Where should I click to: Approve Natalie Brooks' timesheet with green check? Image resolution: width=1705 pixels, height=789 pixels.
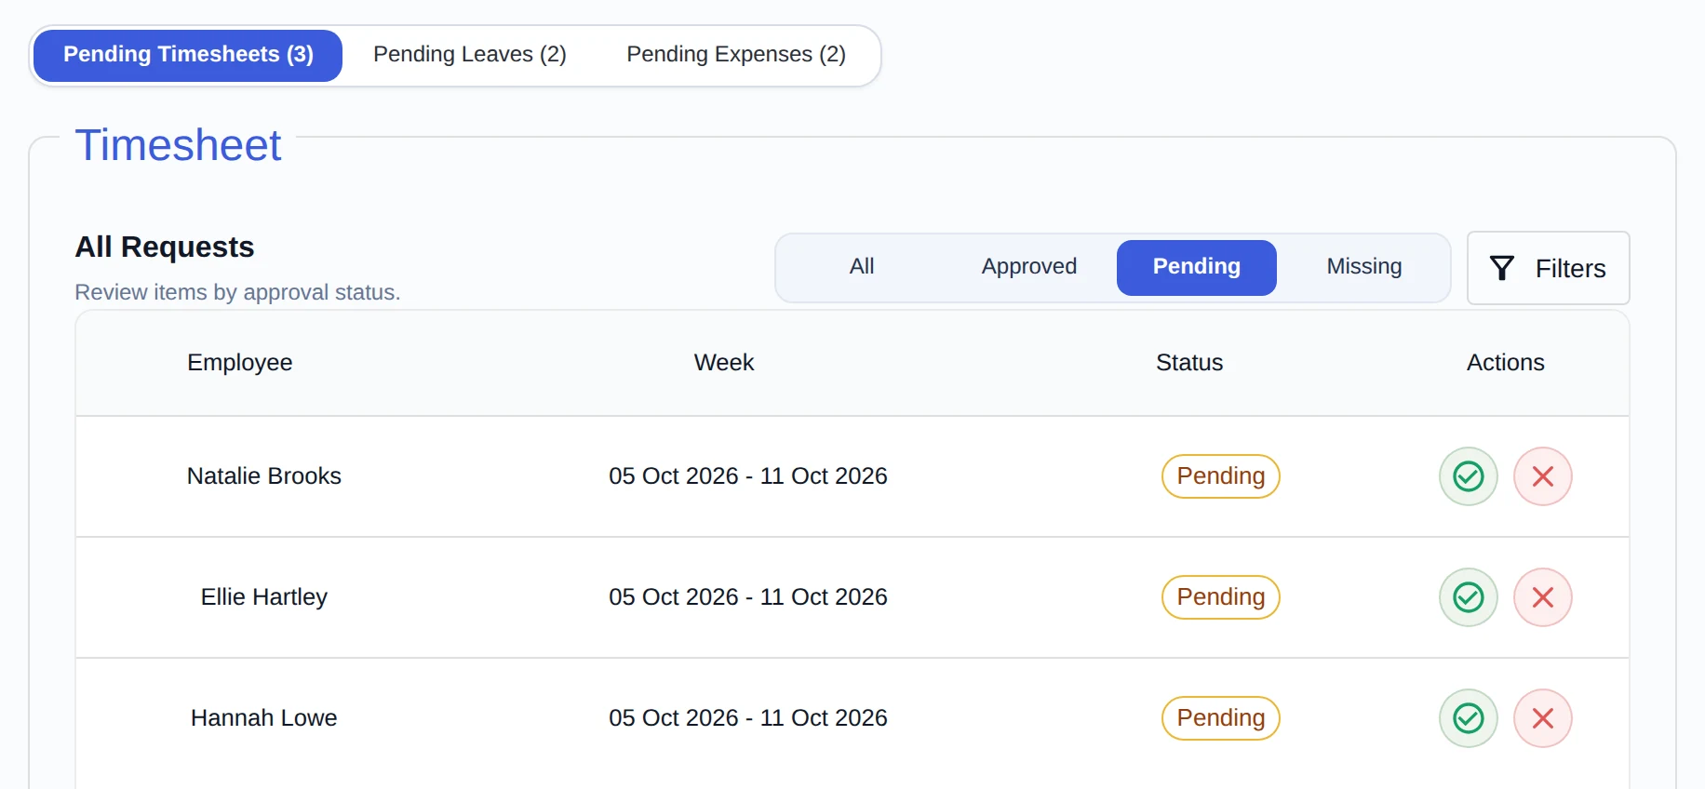1468,476
